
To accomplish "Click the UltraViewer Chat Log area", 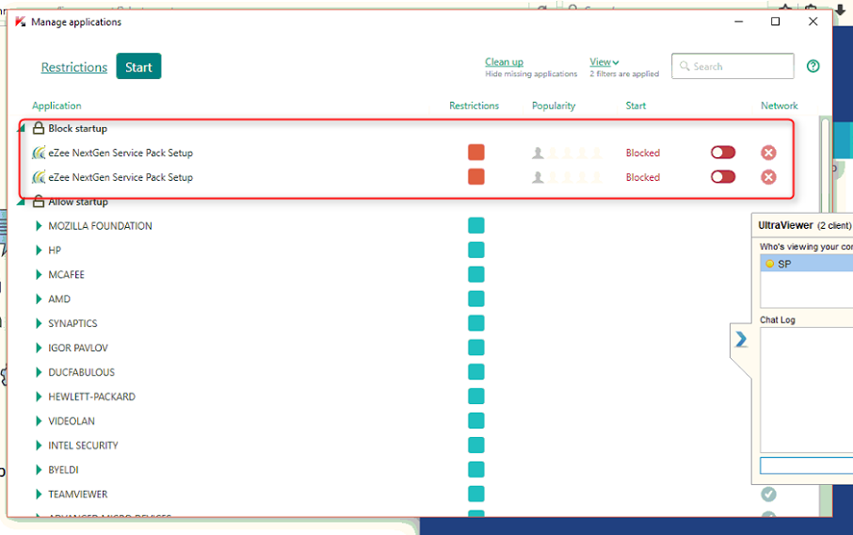I will [806, 390].
